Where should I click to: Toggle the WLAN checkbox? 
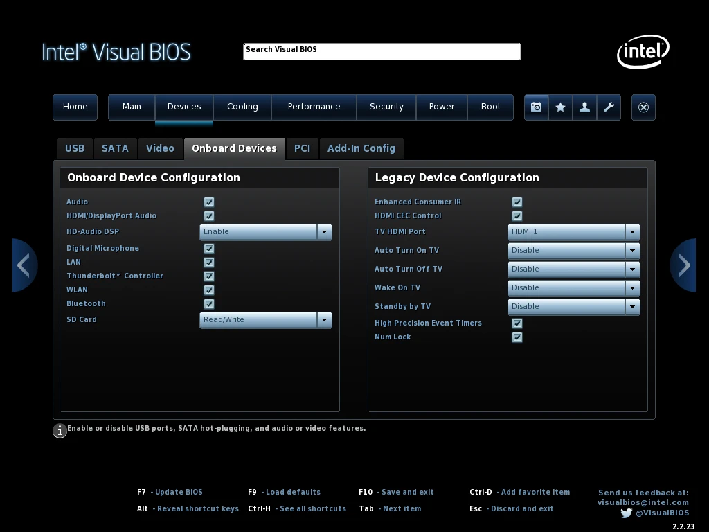coord(209,290)
